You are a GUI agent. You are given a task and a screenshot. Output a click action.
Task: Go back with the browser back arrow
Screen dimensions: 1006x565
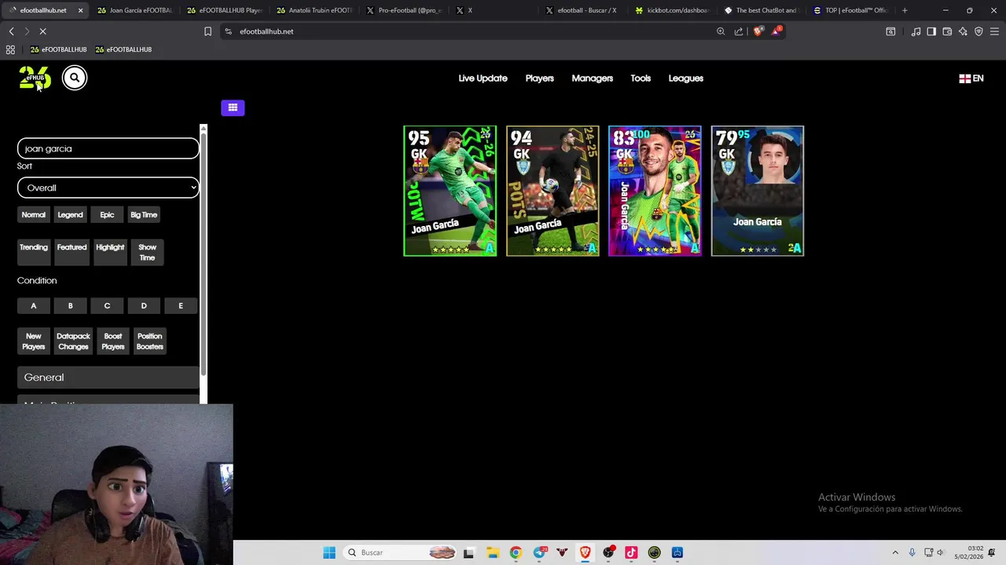coord(11,31)
